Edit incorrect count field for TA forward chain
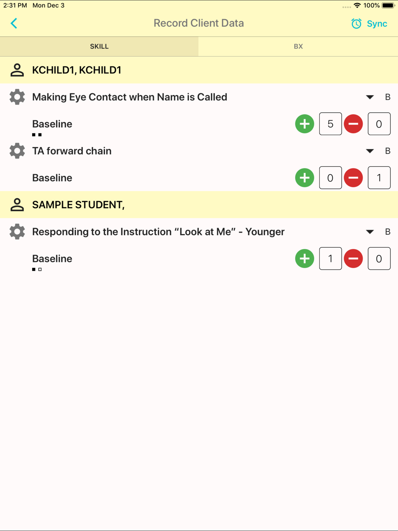This screenshot has height=531, width=398. [379, 178]
